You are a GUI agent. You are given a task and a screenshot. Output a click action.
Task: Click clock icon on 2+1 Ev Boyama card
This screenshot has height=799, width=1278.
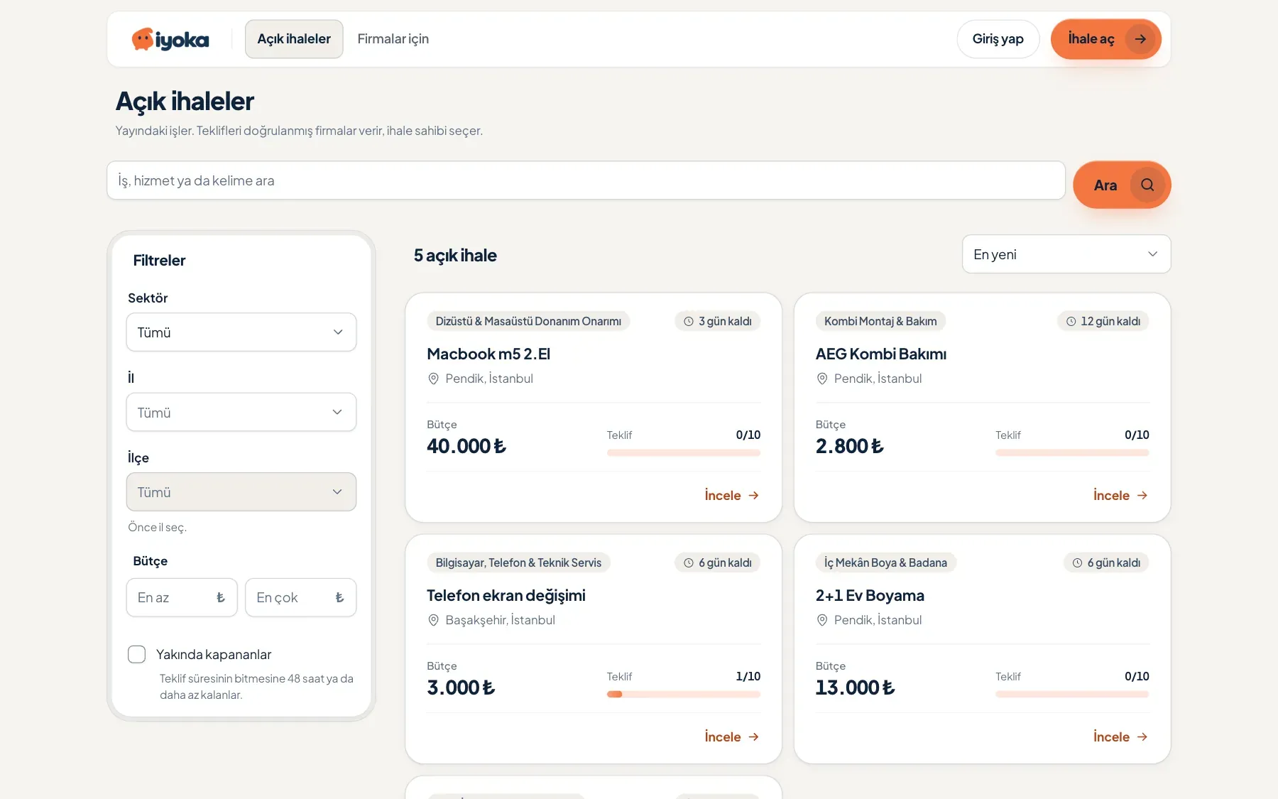click(1078, 562)
